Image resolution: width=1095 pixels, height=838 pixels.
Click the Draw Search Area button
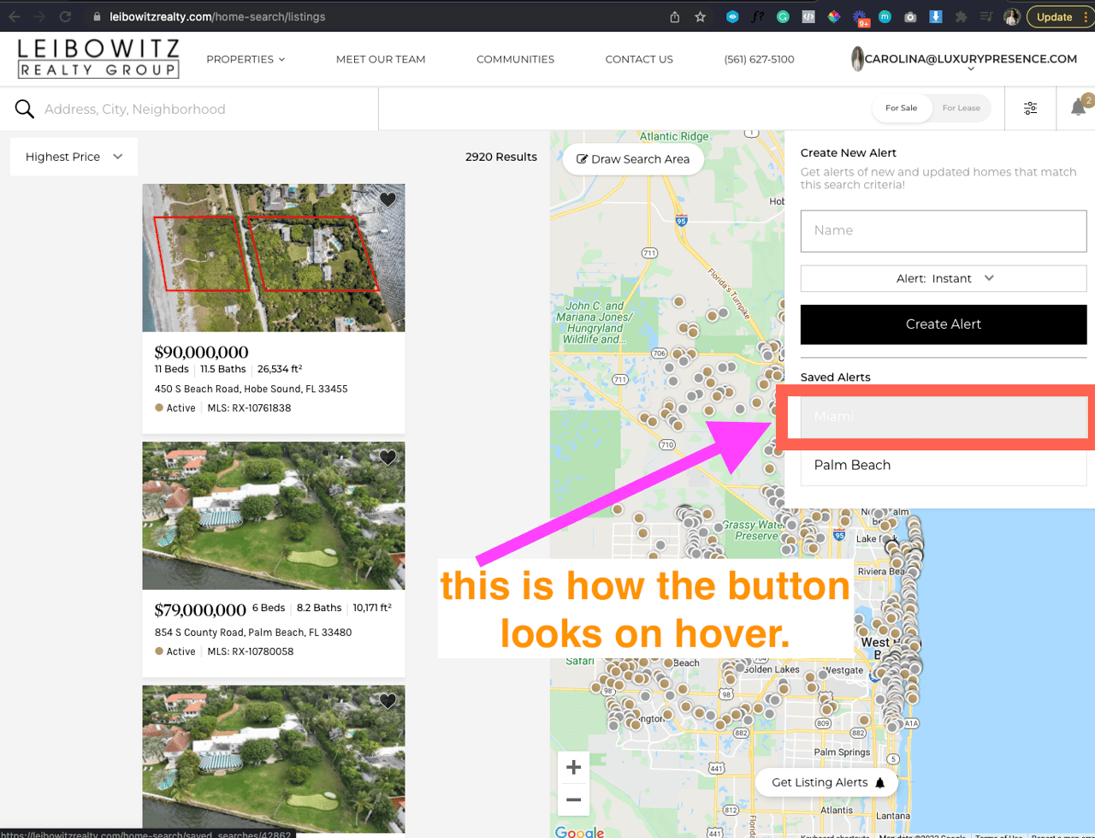pyautogui.click(x=633, y=159)
